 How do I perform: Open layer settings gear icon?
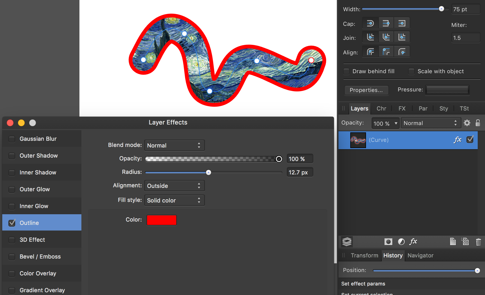point(467,123)
